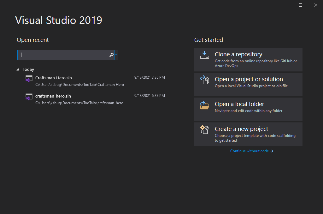The height and width of the screenshot is (214, 323).
Task: Click the Open a project or solution icon
Action: (204, 80)
